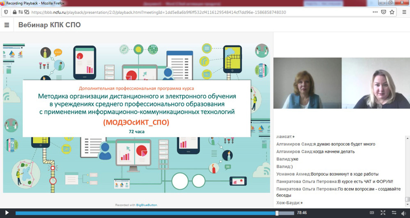Select the chat message 'Хож-Бауди:+'
Image resolution: width=410 pixels, height=218 pixels.
point(290,202)
